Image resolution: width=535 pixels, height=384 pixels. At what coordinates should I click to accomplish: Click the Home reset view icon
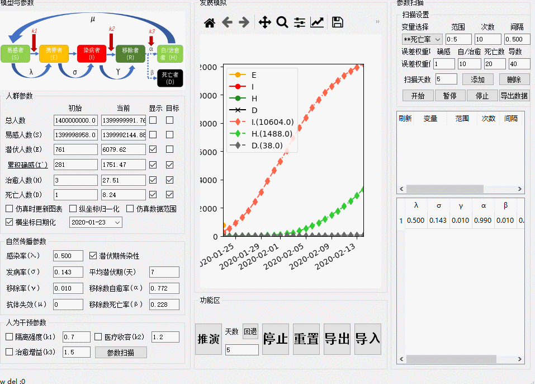coord(210,22)
